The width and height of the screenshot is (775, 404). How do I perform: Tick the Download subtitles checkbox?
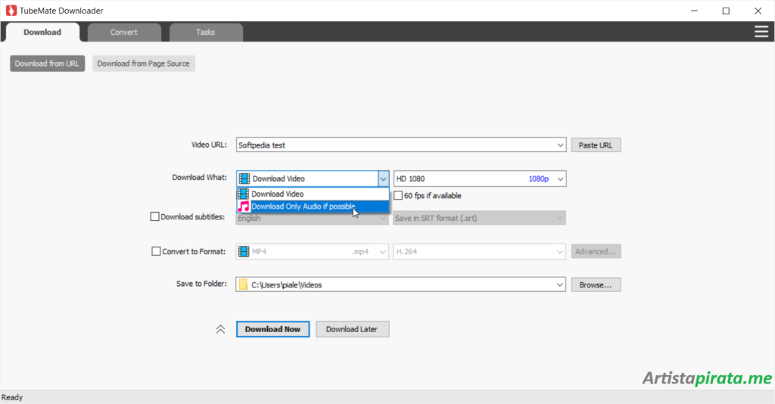[x=154, y=216]
